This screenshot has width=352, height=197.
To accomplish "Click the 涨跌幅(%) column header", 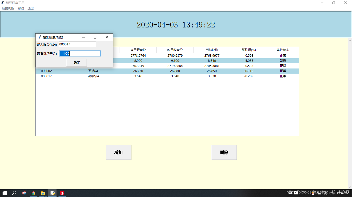I will click(249, 50).
